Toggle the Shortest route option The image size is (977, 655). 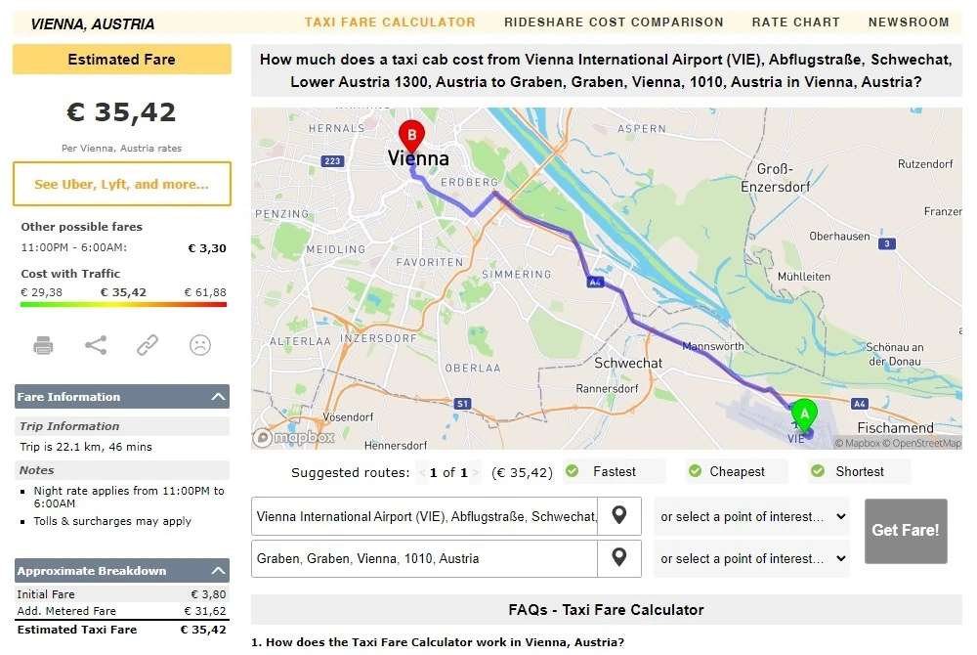click(859, 471)
